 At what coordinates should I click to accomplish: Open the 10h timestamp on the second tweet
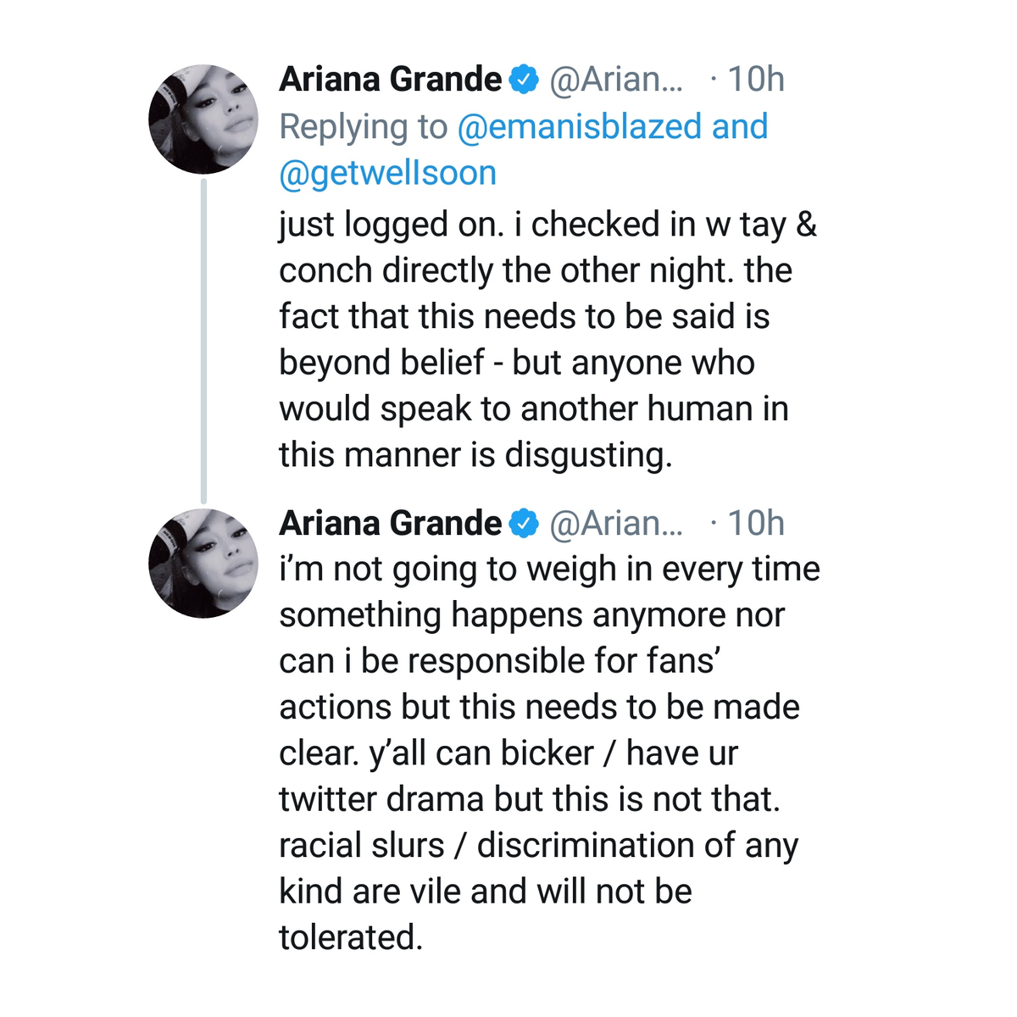coord(755,524)
